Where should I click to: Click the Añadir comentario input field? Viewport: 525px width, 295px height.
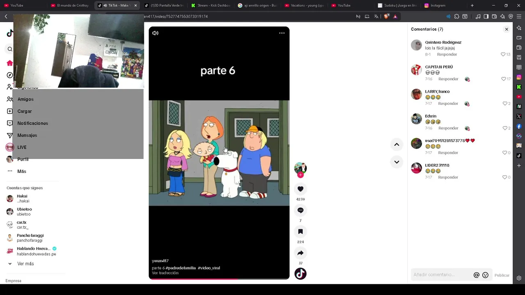coord(441,275)
